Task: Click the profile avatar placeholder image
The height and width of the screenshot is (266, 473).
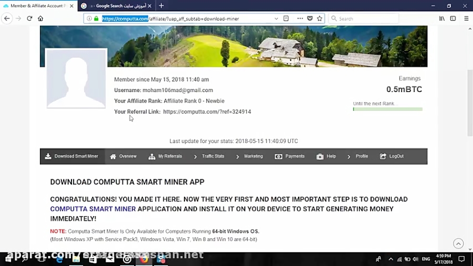Action: [x=76, y=78]
